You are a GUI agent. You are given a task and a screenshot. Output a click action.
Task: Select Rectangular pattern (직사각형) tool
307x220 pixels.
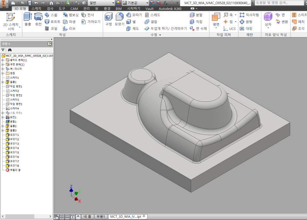point(249,15)
